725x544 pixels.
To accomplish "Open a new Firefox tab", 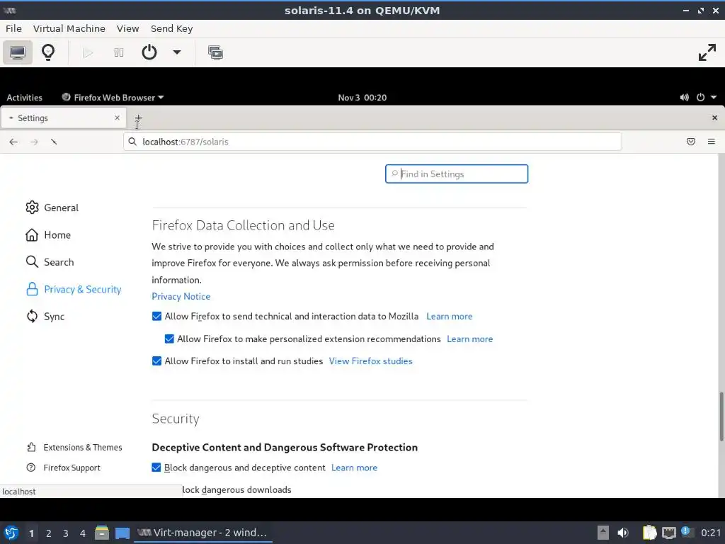I will point(138,118).
